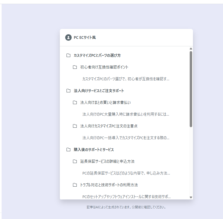The width and height of the screenshot is (223, 219).
Task: Open the PCの延長保証サービス summary link
Action: coord(126,173)
